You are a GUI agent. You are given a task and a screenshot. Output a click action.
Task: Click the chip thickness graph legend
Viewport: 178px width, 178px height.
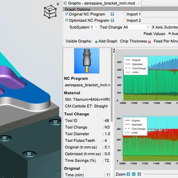(136, 66)
